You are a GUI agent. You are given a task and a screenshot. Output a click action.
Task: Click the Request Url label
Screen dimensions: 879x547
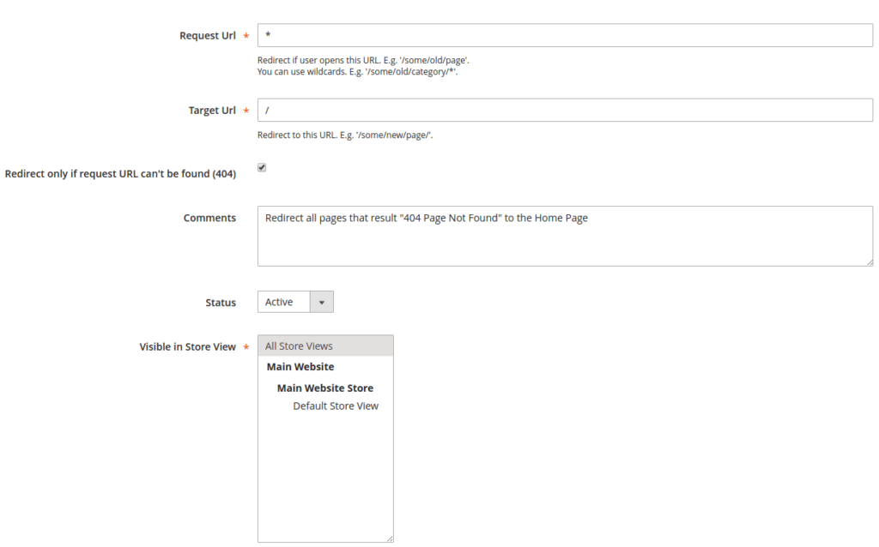click(207, 35)
